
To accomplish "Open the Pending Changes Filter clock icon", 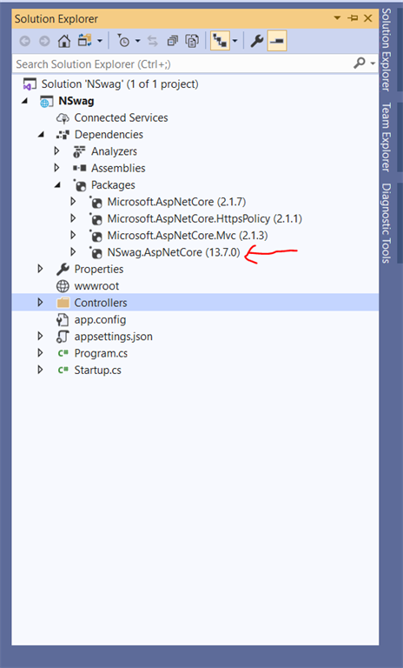I will point(123,42).
